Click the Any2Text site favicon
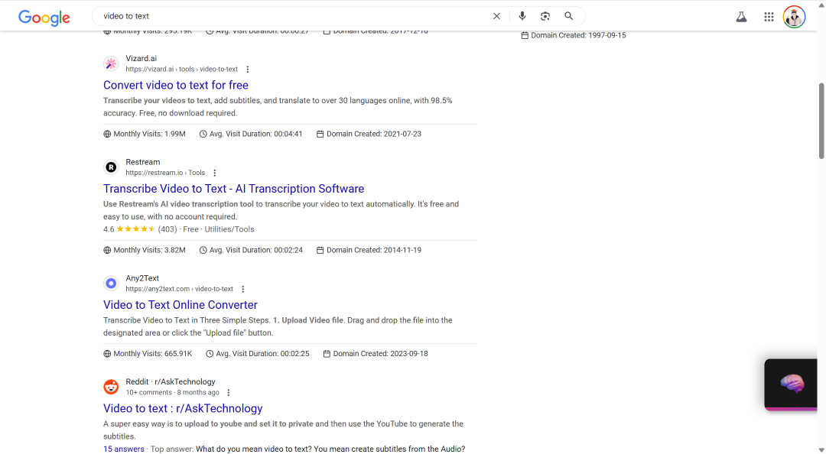Viewport: 826px width, 454px height. point(111,284)
